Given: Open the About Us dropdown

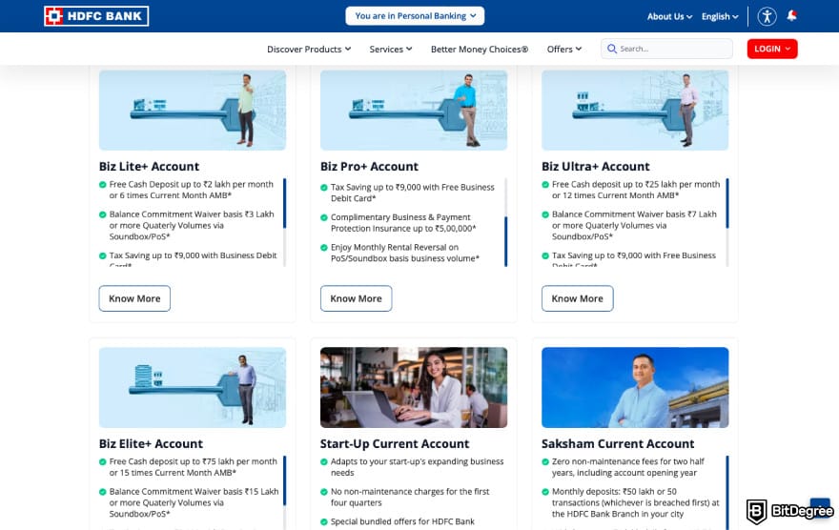Looking at the screenshot, I should [669, 16].
